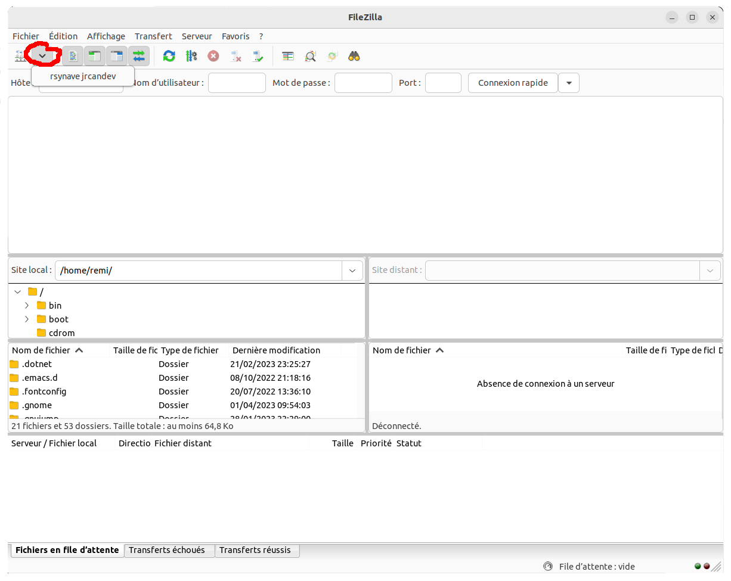Viewport: 731px width, 581px height.
Task: Open the Site Manager icon
Action: (20, 56)
